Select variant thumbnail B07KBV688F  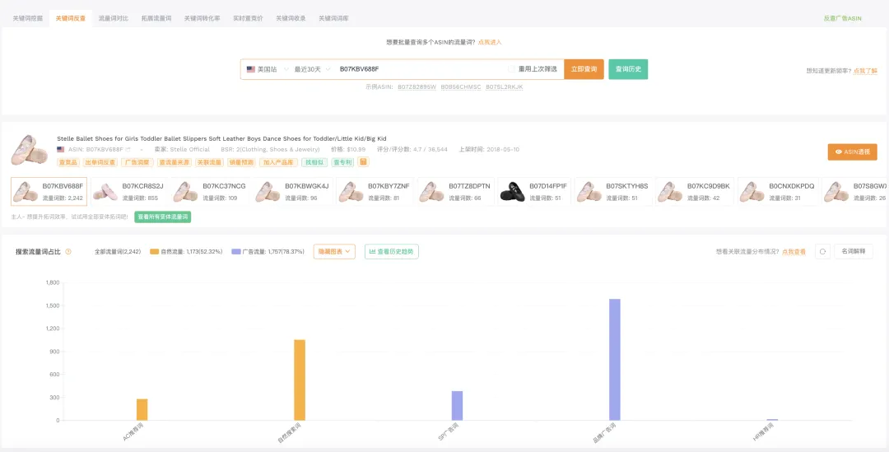49,192
